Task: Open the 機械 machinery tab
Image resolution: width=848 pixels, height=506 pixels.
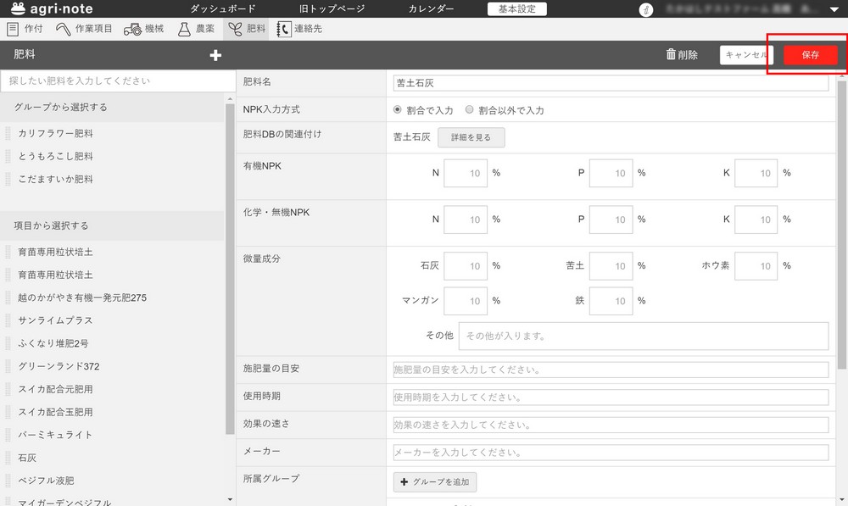Action: (x=144, y=29)
